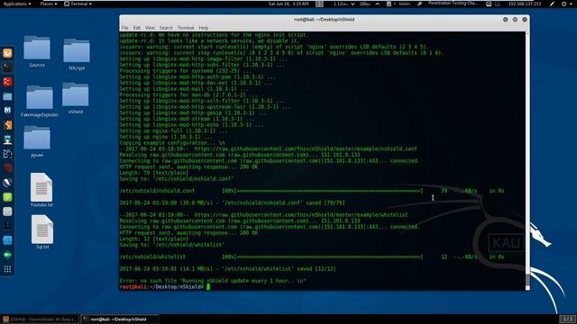
Task: Launch the Maltego-like icon in dock
Action: 7,154
